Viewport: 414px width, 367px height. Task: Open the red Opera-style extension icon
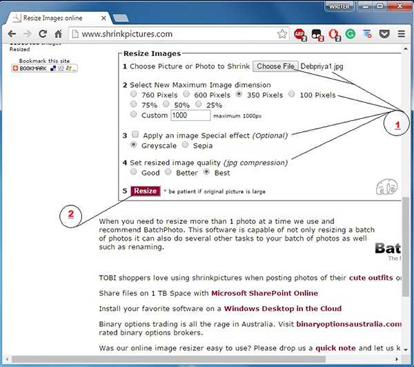click(334, 35)
